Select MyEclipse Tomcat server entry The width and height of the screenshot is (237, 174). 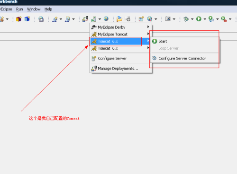[121, 34]
